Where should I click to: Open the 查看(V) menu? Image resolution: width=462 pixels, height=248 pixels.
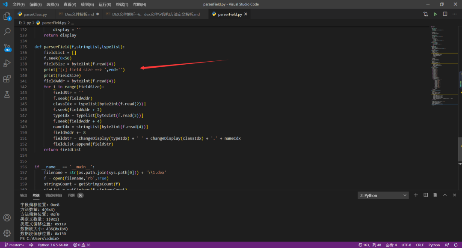tap(70, 4)
